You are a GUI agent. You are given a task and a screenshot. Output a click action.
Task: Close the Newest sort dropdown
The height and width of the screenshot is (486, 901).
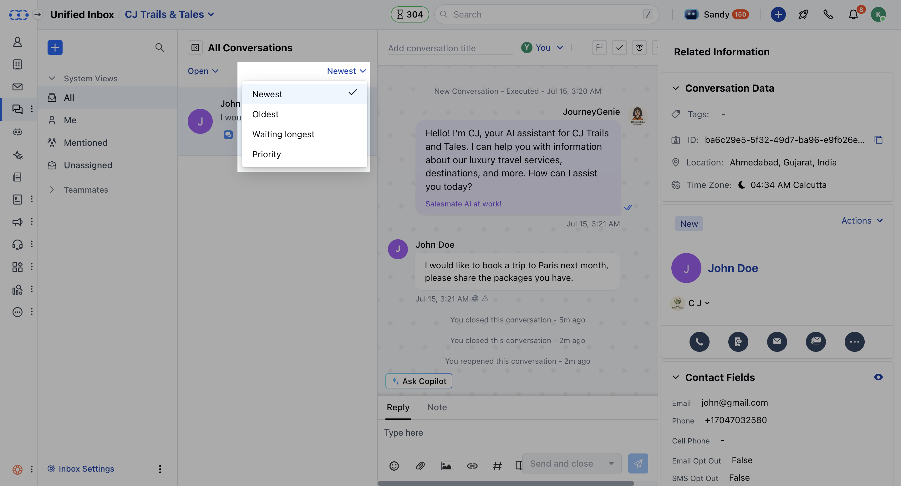coord(346,71)
